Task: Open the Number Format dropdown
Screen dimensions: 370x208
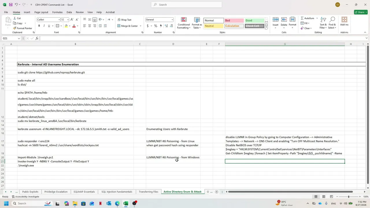Action: pos(172,20)
